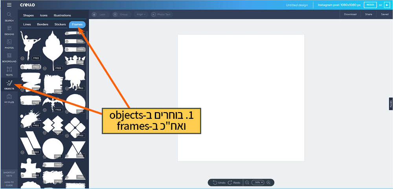Click the RESIZE button
The width and height of the screenshot is (393, 189).
(x=370, y=5)
